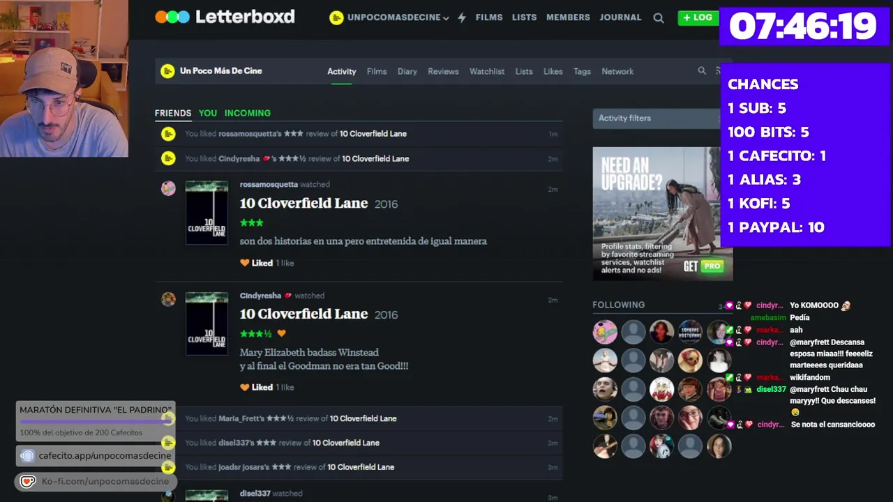This screenshot has height=502, width=893.
Task: Click the disel337 username at the feed bottom
Action: pos(255,493)
